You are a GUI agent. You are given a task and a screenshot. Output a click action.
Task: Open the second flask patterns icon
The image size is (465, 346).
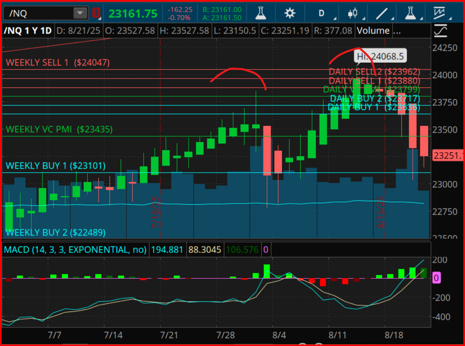pos(410,13)
